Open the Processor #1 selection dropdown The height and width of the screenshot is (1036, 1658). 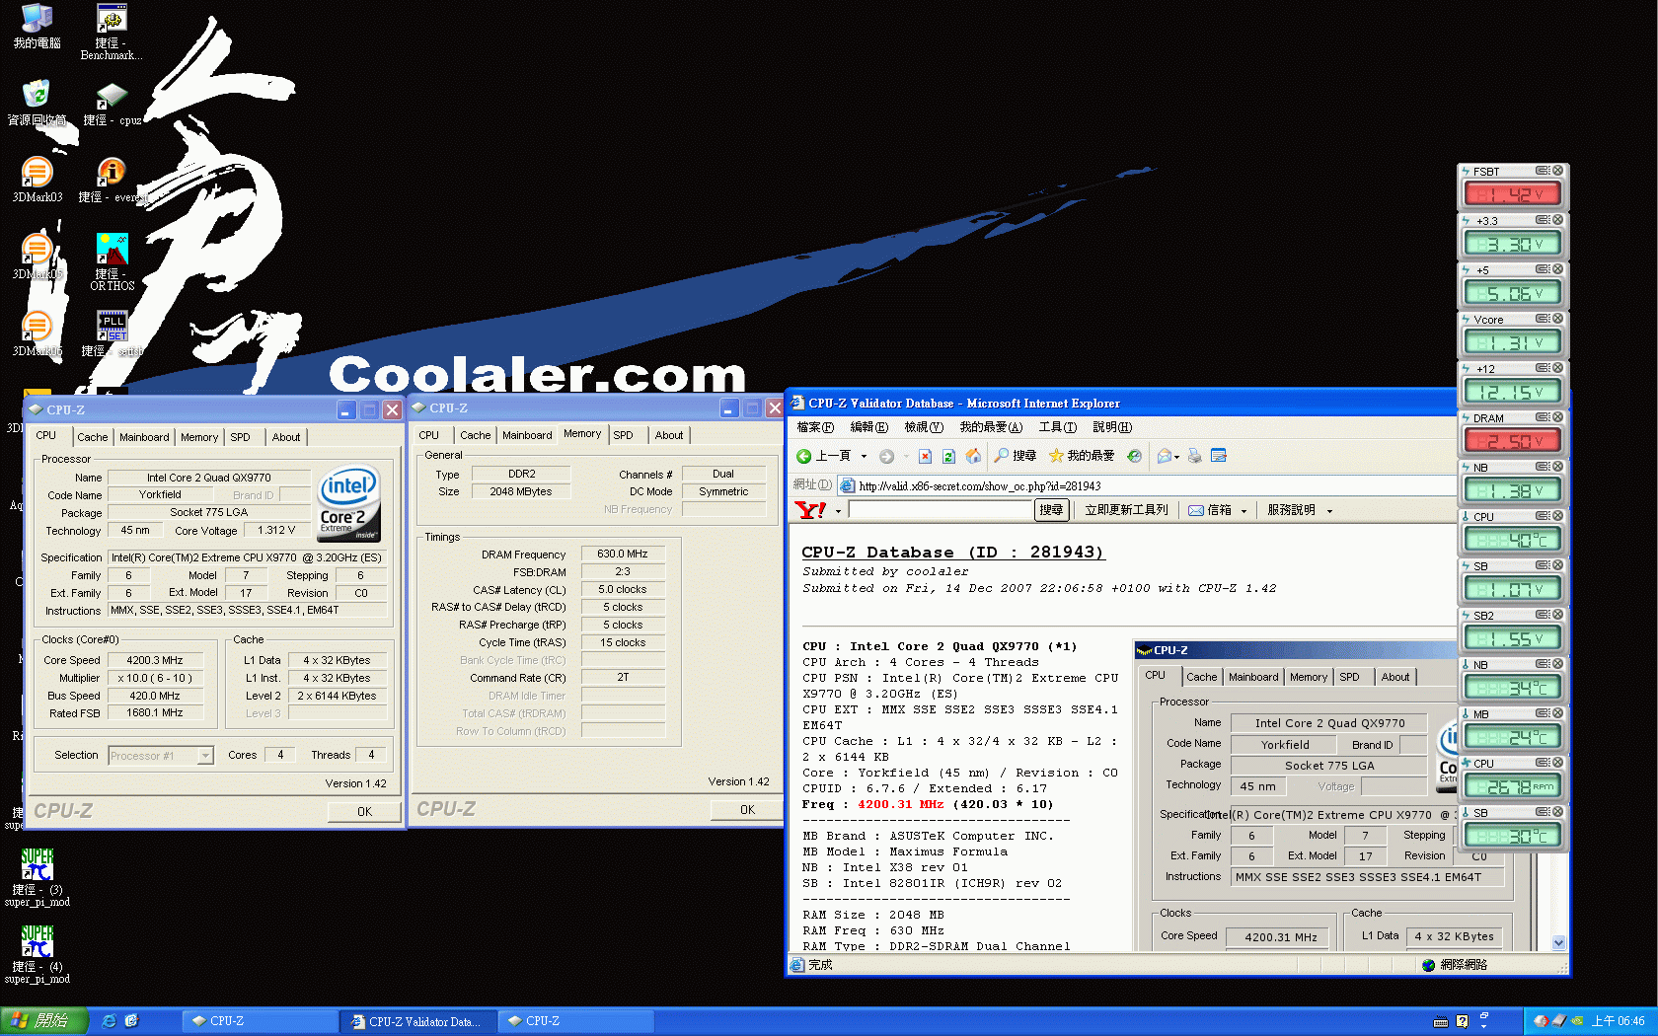coord(205,756)
